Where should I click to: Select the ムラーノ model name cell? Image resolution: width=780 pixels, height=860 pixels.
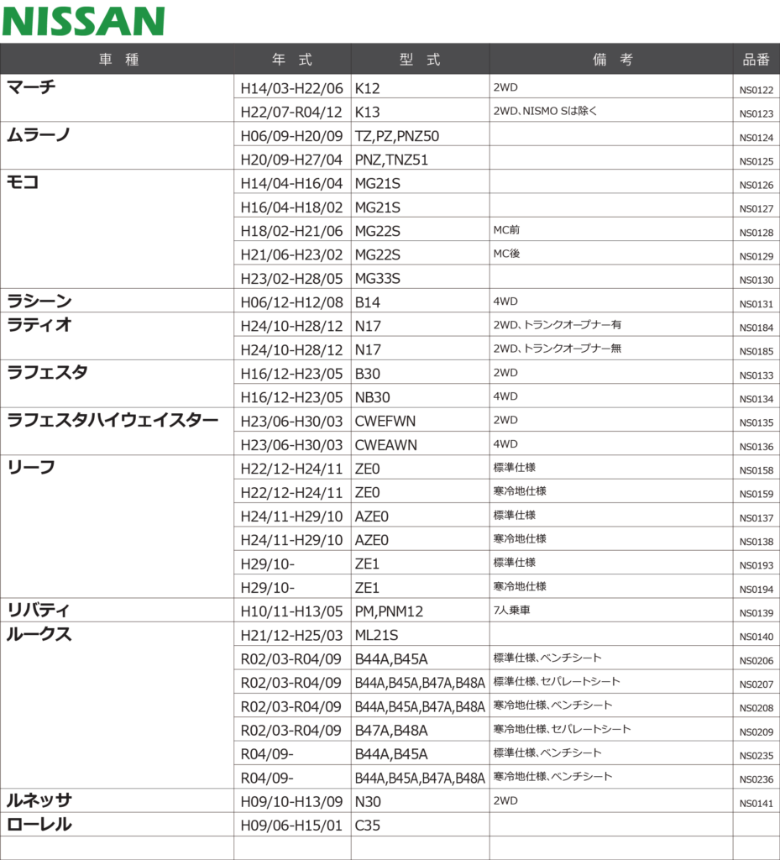click(39, 134)
